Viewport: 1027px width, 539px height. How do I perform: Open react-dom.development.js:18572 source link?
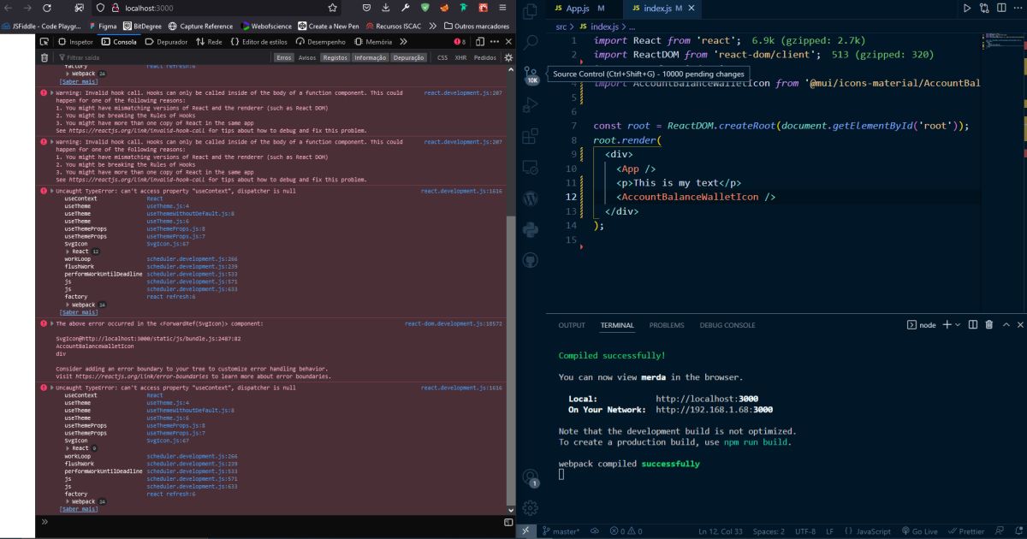click(454, 324)
